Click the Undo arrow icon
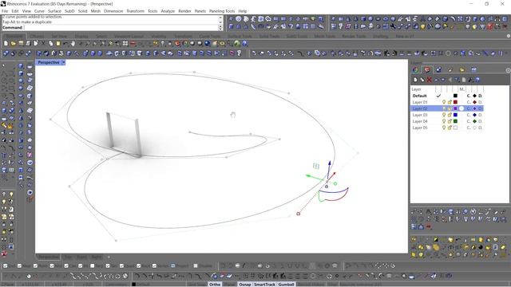 (65, 43)
